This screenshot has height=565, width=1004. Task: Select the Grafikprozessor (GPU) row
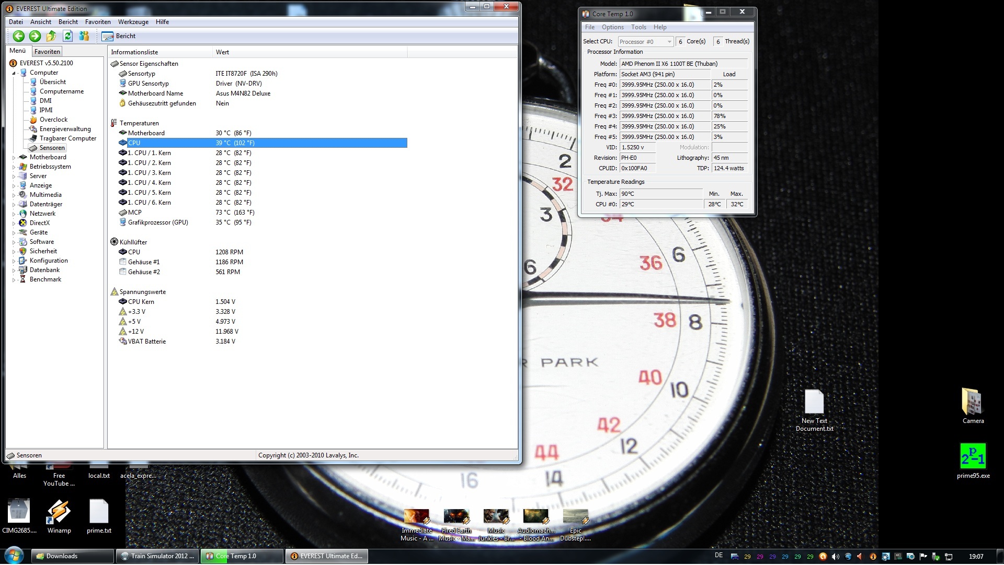pyautogui.click(x=263, y=222)
